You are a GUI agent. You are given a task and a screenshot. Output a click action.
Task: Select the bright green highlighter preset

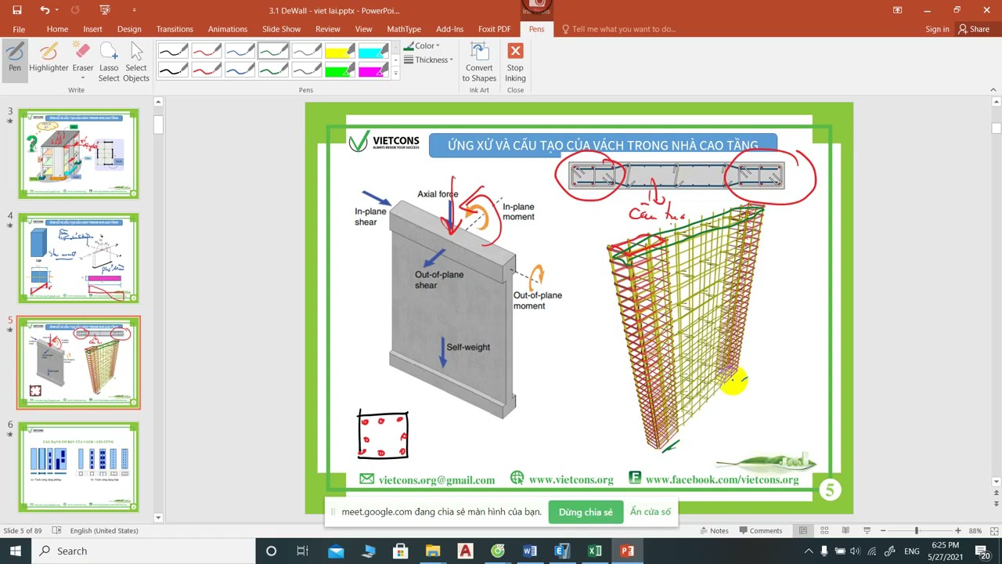341,70
